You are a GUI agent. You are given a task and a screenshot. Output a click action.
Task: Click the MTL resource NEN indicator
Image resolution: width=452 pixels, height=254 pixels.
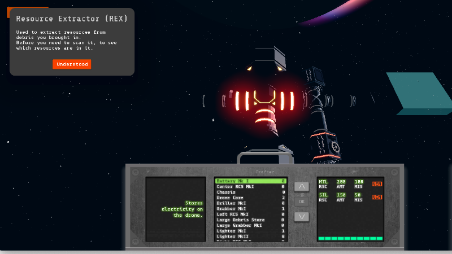[377, 184]
